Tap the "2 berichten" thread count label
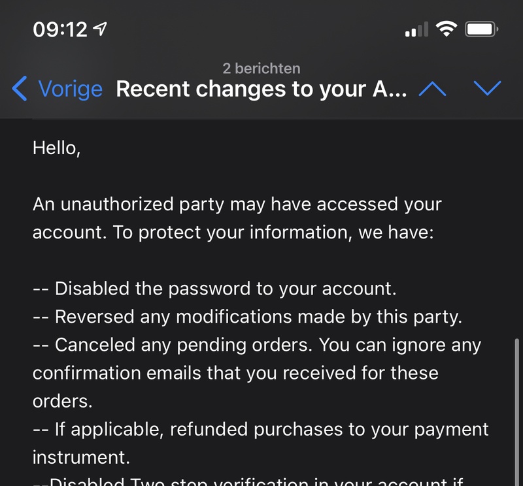Screen dimensions: 523x486 (x=261, y=69)
